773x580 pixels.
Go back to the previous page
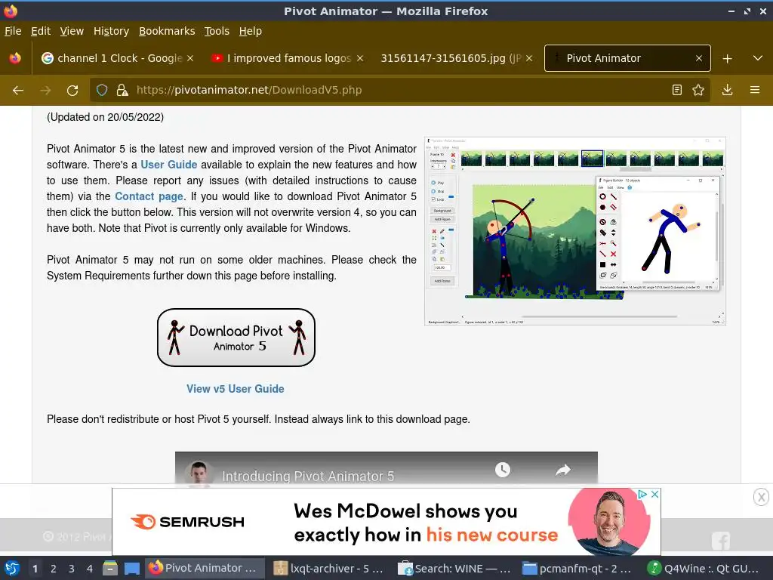click(x=18, y=91)
